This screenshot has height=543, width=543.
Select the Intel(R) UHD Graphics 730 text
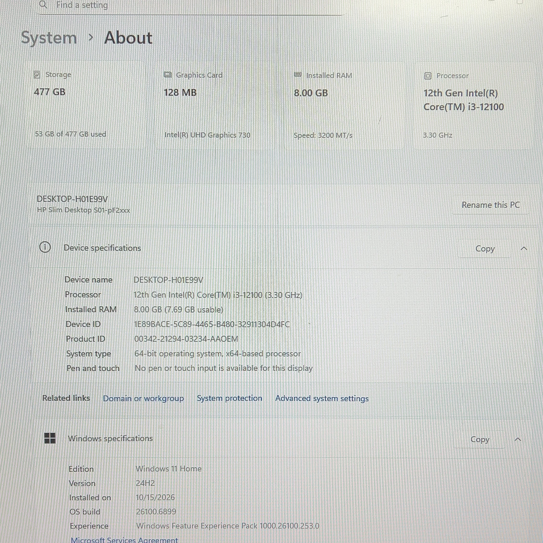tap(207, 135)
